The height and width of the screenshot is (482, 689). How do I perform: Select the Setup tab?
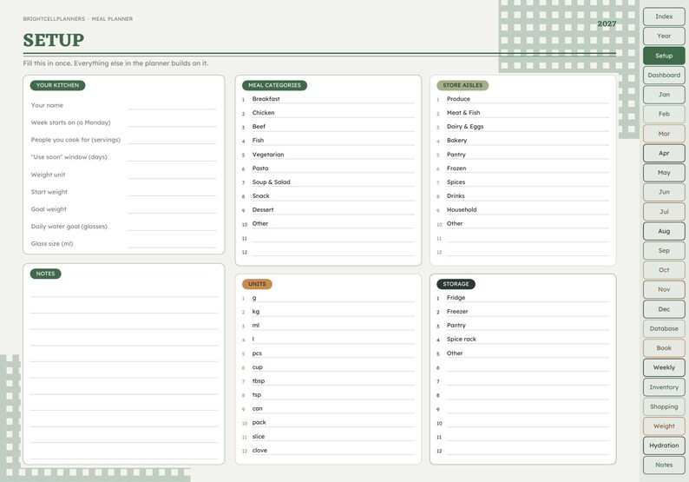click(664, 56)
